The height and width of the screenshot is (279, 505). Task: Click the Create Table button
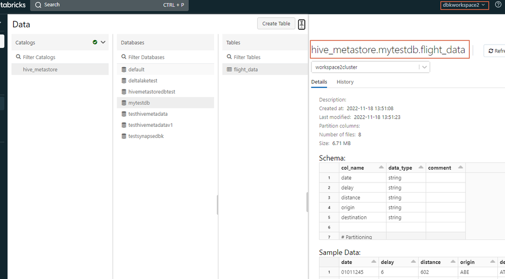[x=276, y=24]
